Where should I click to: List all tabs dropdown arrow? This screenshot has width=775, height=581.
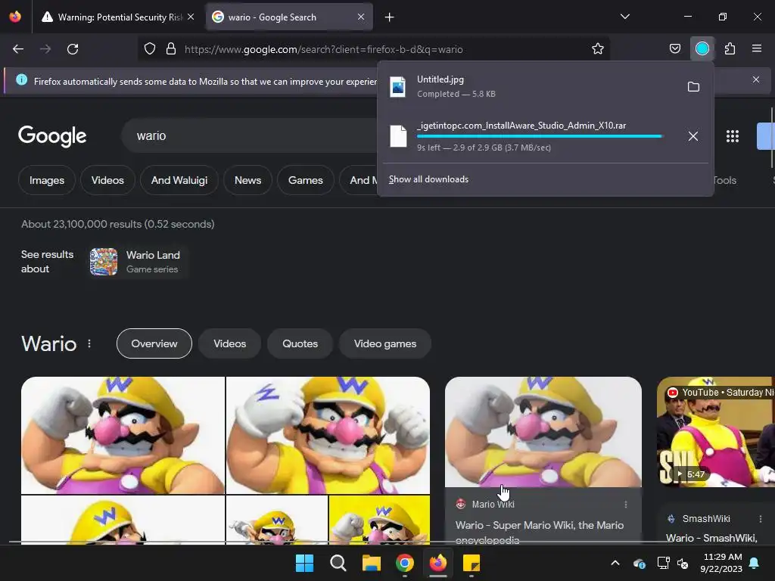(624, 17)
